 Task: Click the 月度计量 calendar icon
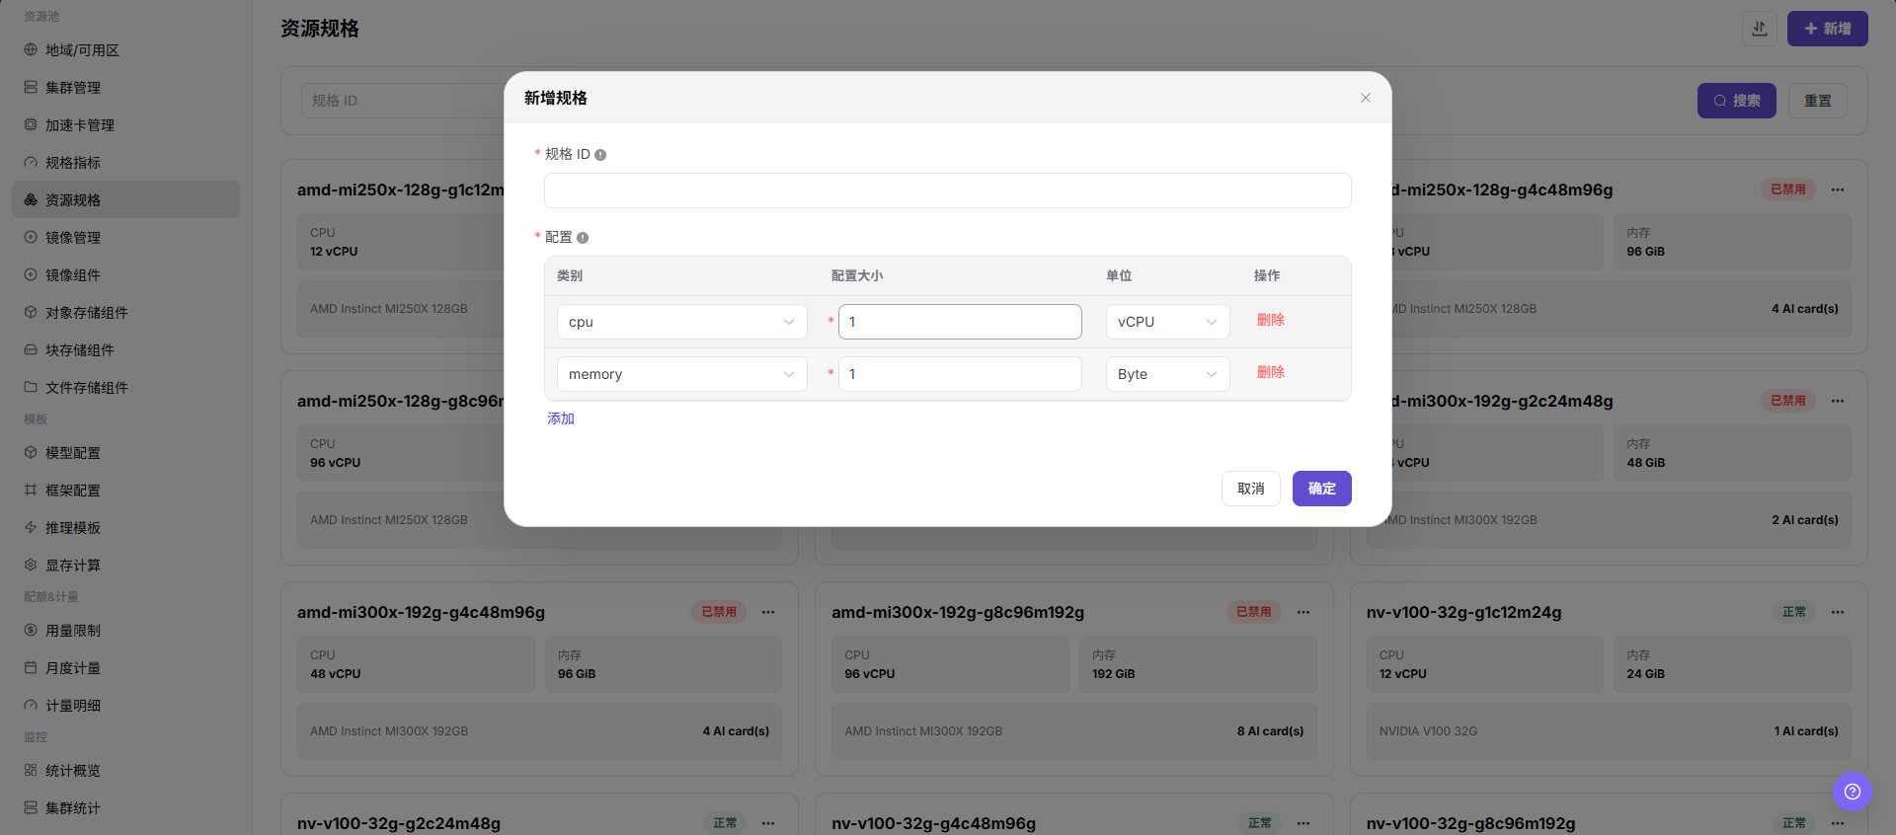[x=31, y=667]
